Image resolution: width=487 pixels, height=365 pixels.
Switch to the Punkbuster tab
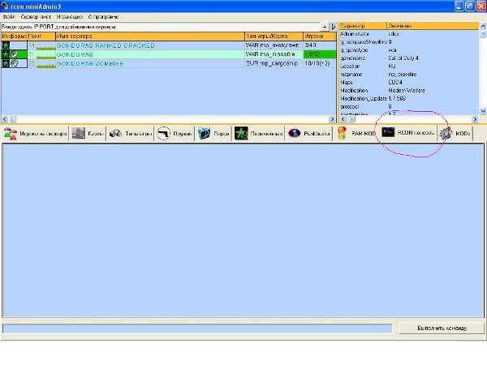308,134
